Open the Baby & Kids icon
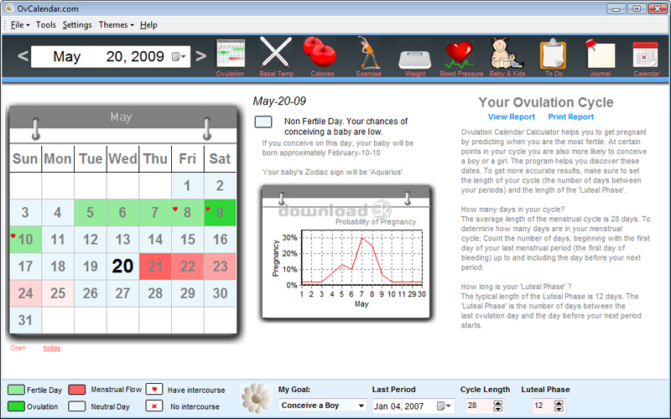 507,53
